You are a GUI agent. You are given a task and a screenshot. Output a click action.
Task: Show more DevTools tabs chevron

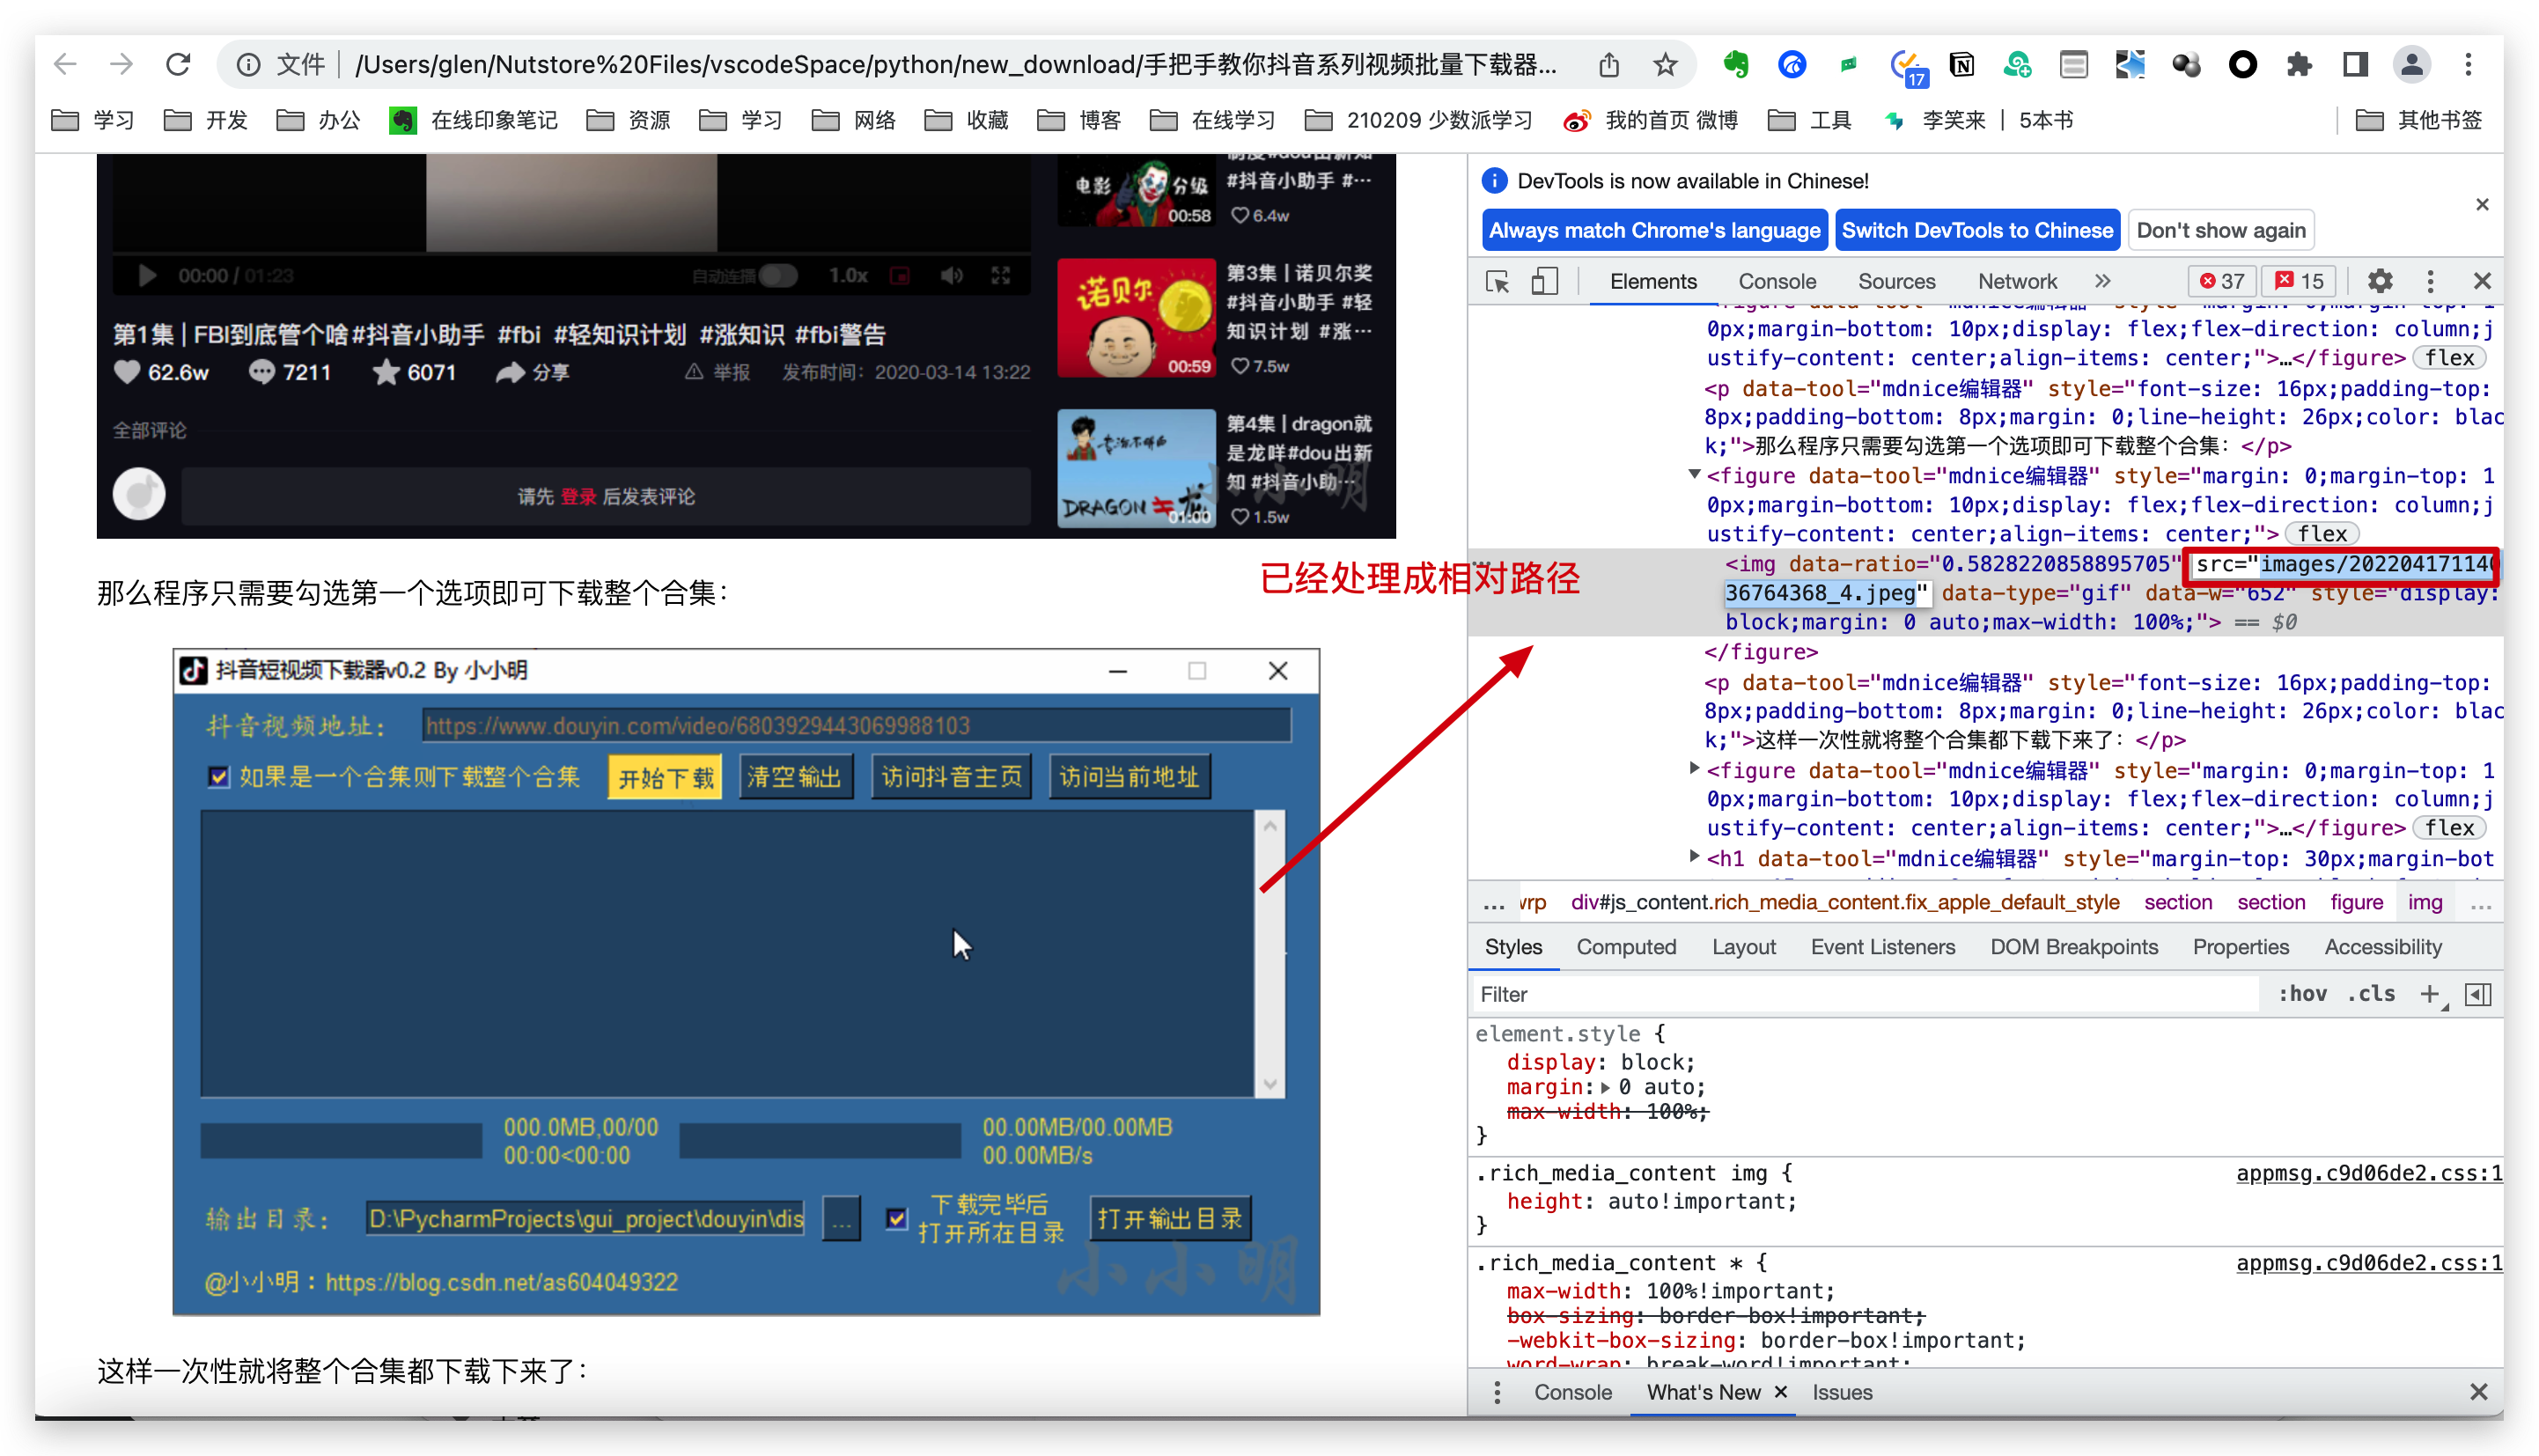(2103, 282)
